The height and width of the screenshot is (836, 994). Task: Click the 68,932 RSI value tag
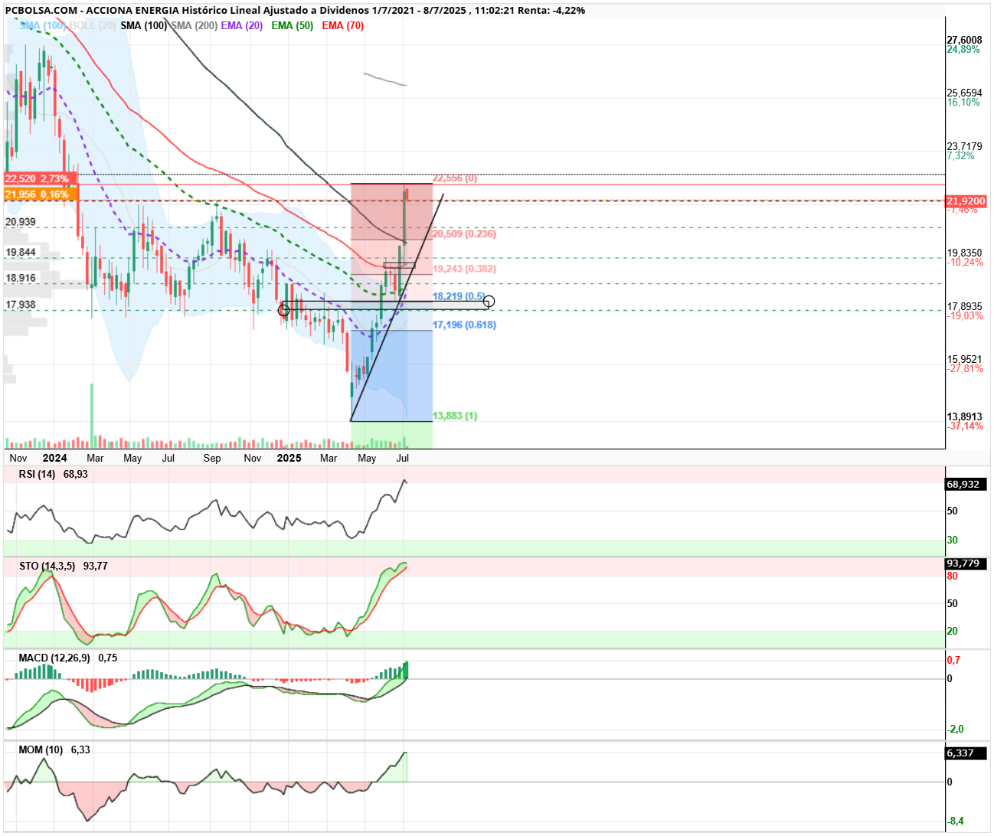point(966,485)
